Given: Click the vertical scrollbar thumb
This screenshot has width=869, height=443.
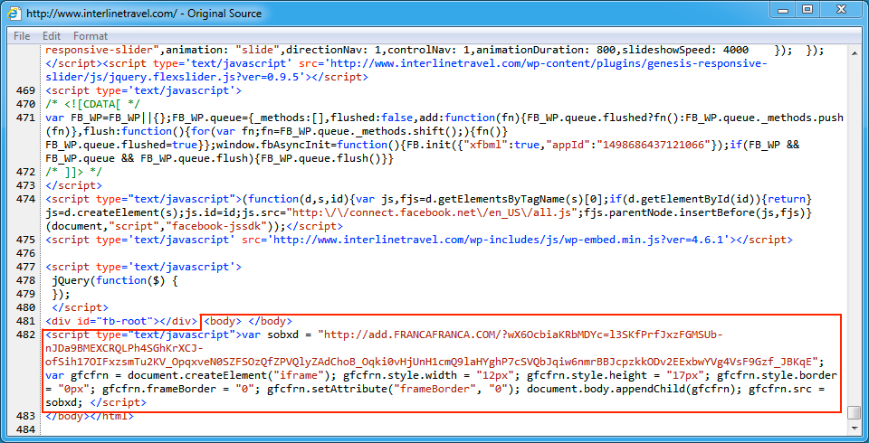Looking at the screenshot, I should pyautogui.click(x=855, y=413).
